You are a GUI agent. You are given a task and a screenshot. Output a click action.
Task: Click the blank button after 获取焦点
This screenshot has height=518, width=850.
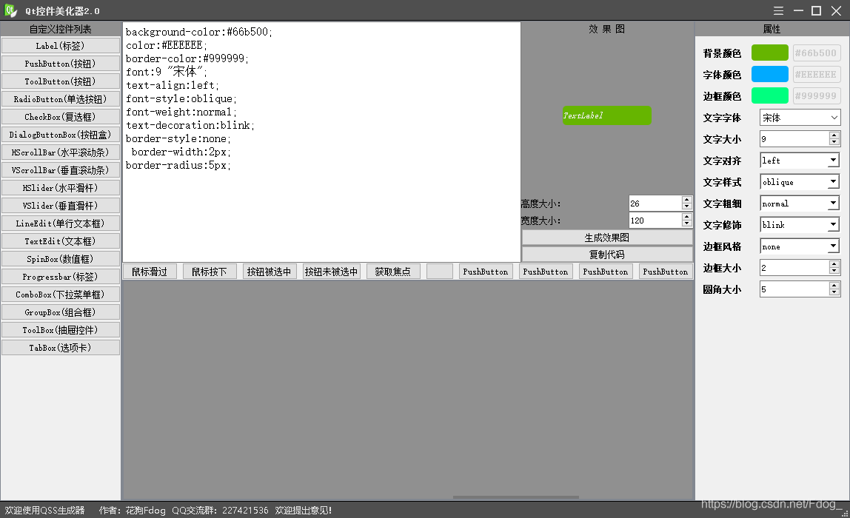click(440, 272)
